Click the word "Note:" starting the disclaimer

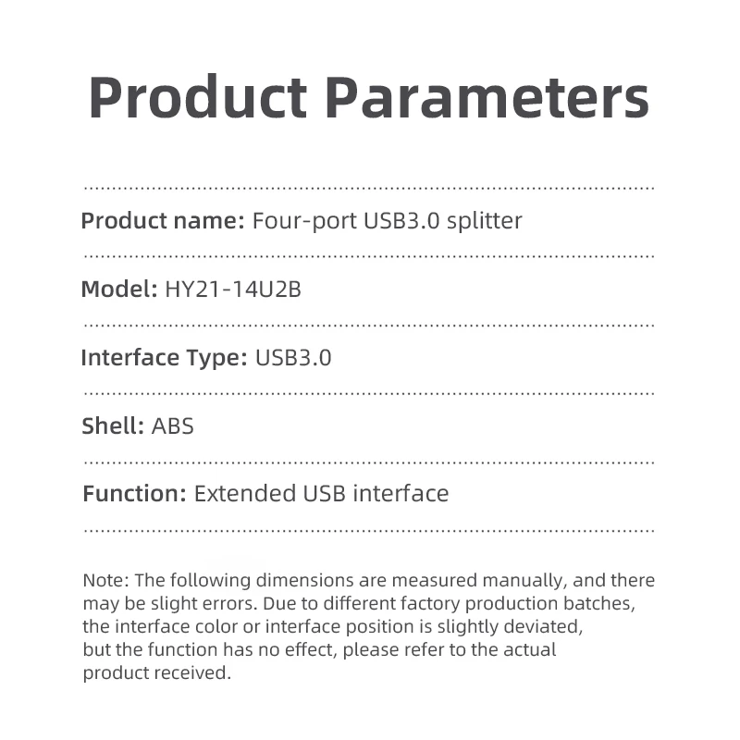[105, 581]
